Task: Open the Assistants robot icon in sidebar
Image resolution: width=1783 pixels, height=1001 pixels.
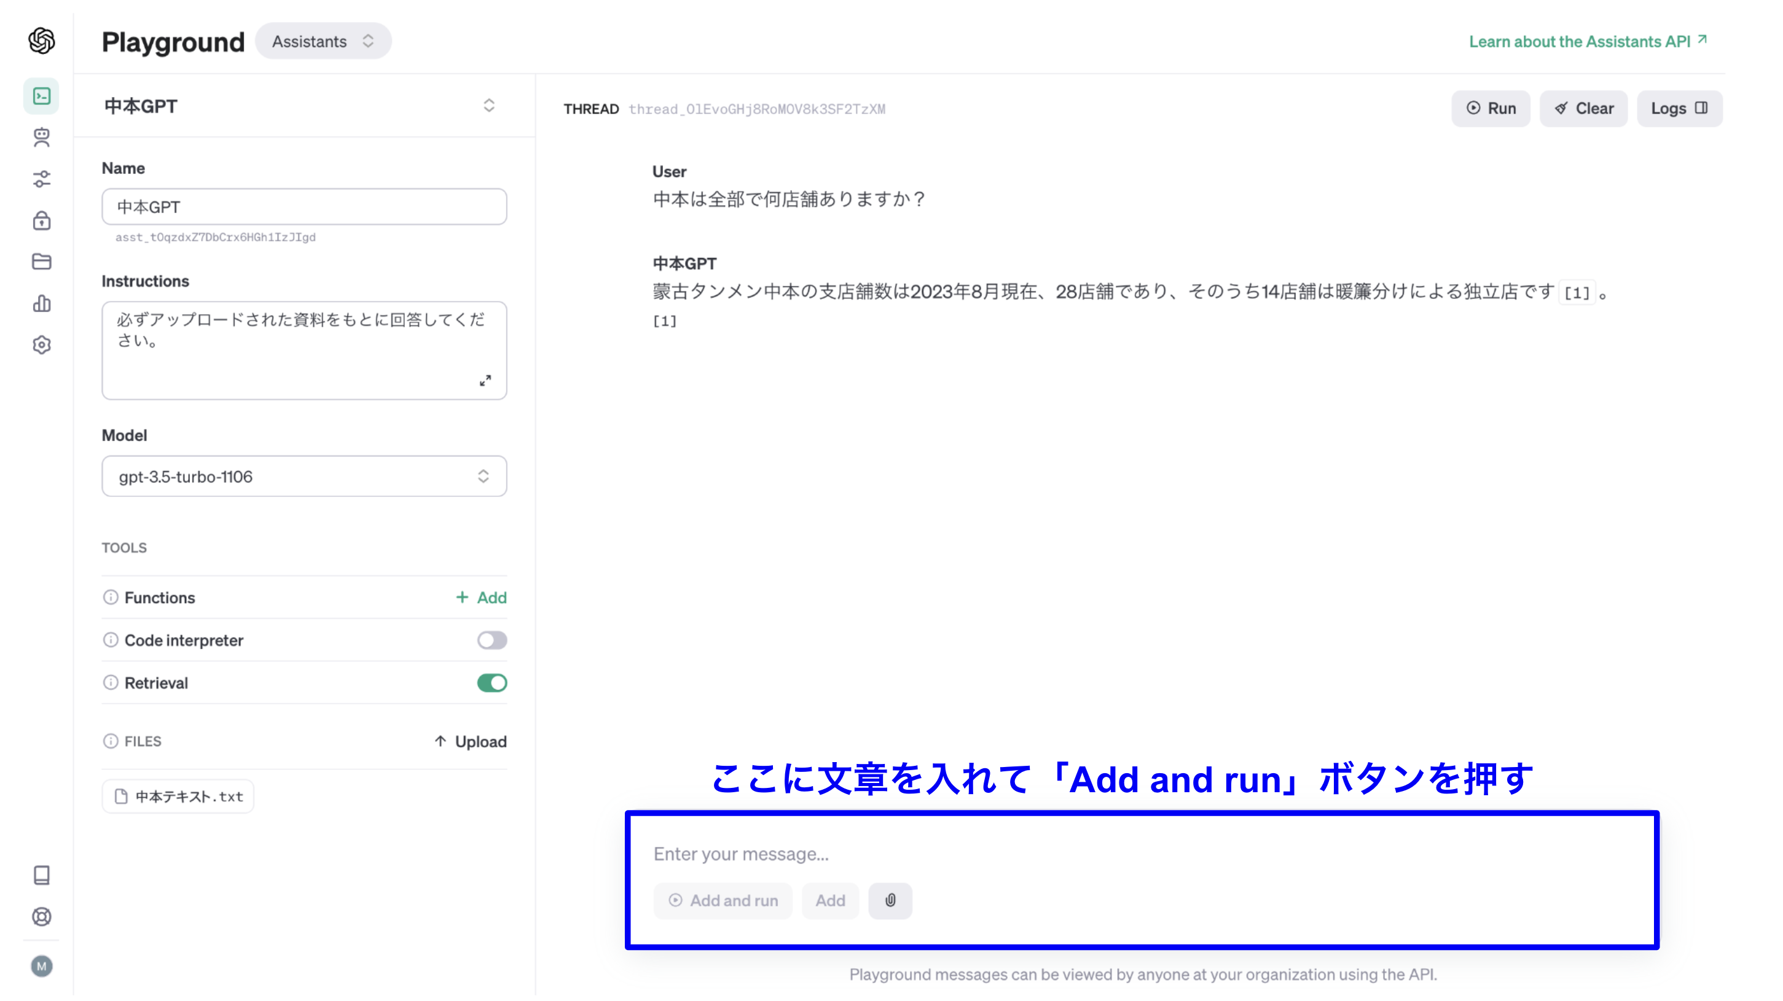Action: pyautogui.click(x=42, y=138)
